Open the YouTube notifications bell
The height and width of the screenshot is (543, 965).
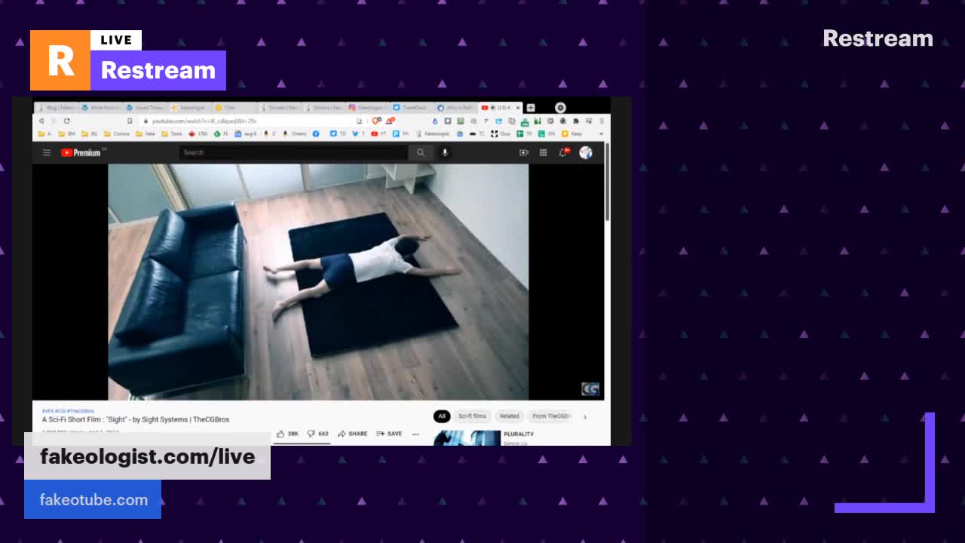click(563, 152)
